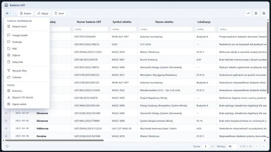Image resolution: width=271 pixels, height=152 pixels.
Task: Focus the Lokalizacja search field
Action: pos(205,29)
